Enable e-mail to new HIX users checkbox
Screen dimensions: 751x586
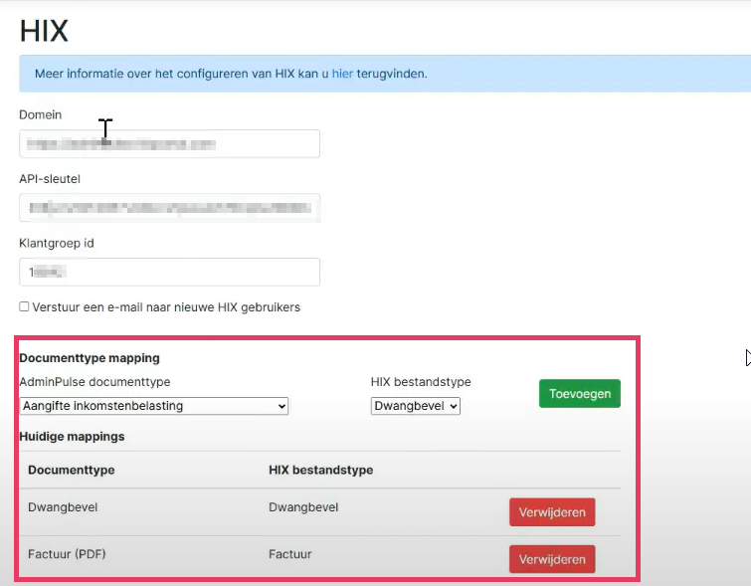click(24, 306)
